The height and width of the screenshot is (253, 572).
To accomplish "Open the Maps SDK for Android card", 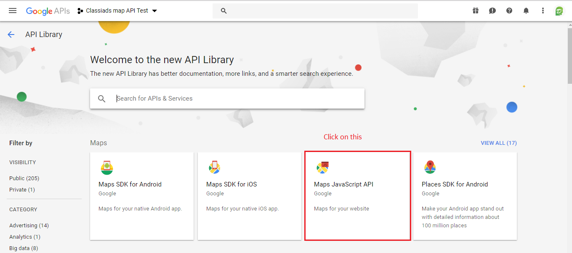I will pyautogui.click(x=142, y=196).
